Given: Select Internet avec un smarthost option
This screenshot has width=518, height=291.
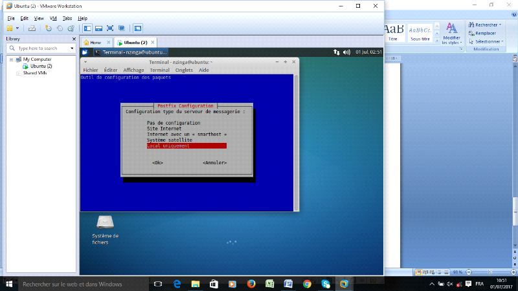Looking at the screenshot, I should click(x=186, y=135).
